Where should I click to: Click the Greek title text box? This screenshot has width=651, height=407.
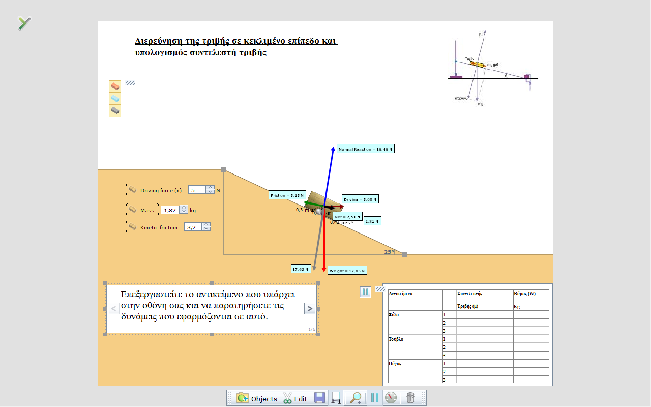click(240, 45)
